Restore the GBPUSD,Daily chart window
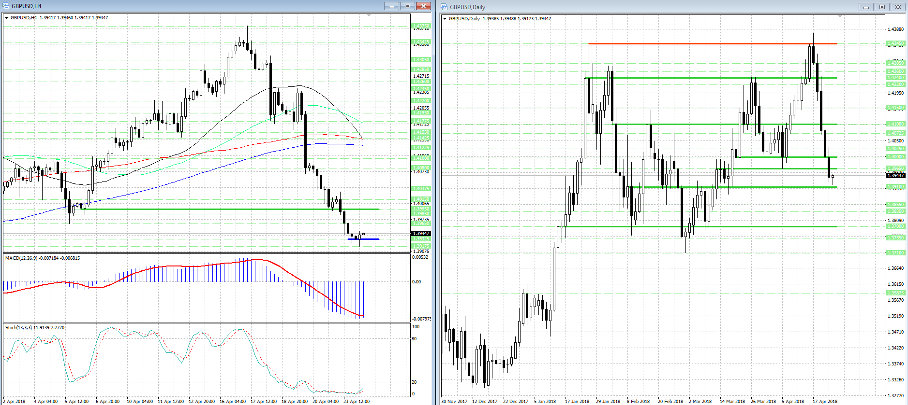The image size is (908, 405). click(x=882, y=7)
